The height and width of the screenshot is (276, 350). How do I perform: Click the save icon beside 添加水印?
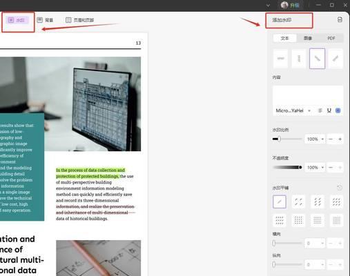(340, 20)
